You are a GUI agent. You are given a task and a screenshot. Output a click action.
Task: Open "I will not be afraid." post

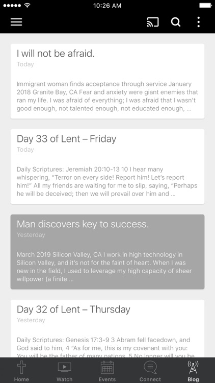(x=107, y=81)
